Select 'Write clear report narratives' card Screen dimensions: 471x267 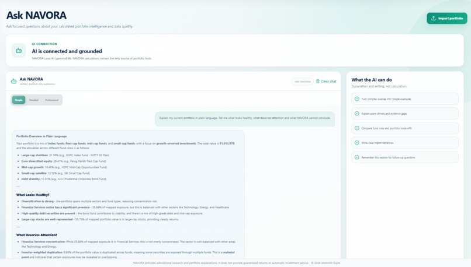click(405, 143)
